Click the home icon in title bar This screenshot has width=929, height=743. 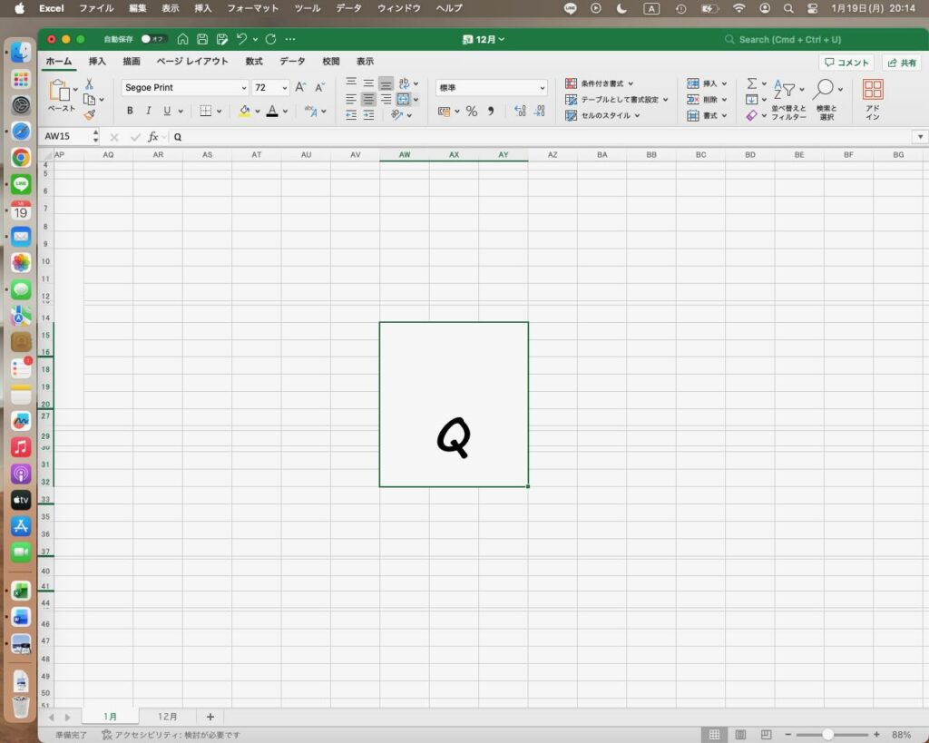tap(183, 39)
